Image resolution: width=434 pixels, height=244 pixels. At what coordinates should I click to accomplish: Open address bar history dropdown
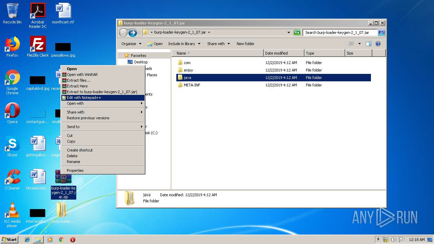click(289, 33)
